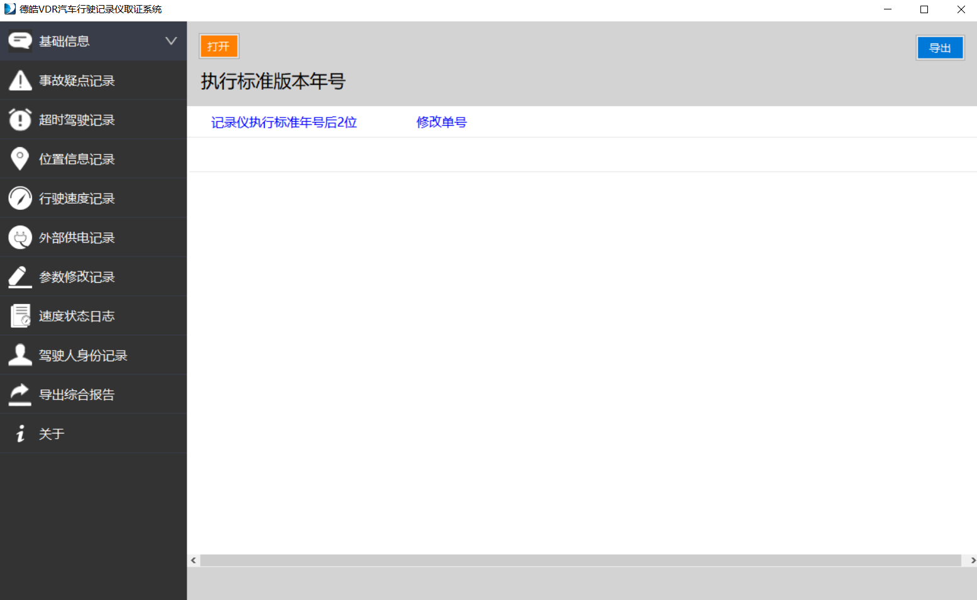977x600 pixels.
Task: Click the orange 打开 button
Action: pyautogui.click(x=219, y=46)
